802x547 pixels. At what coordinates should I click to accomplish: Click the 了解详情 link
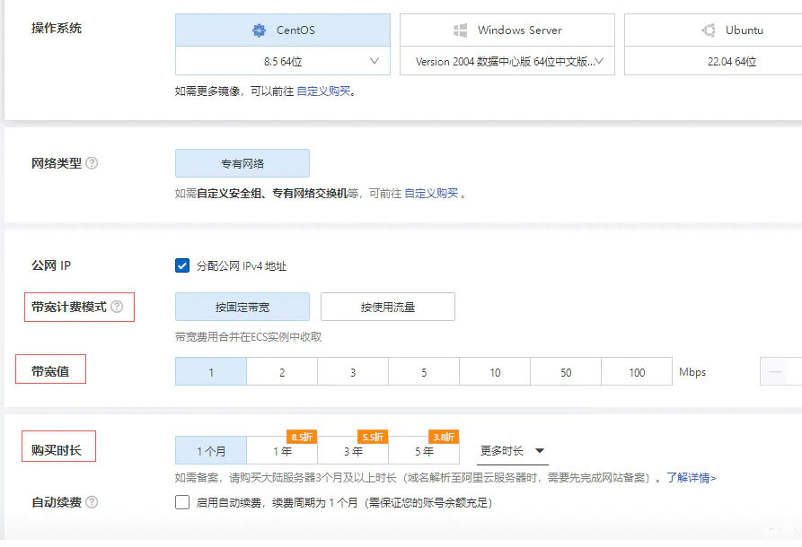click(x=691, y=478)
